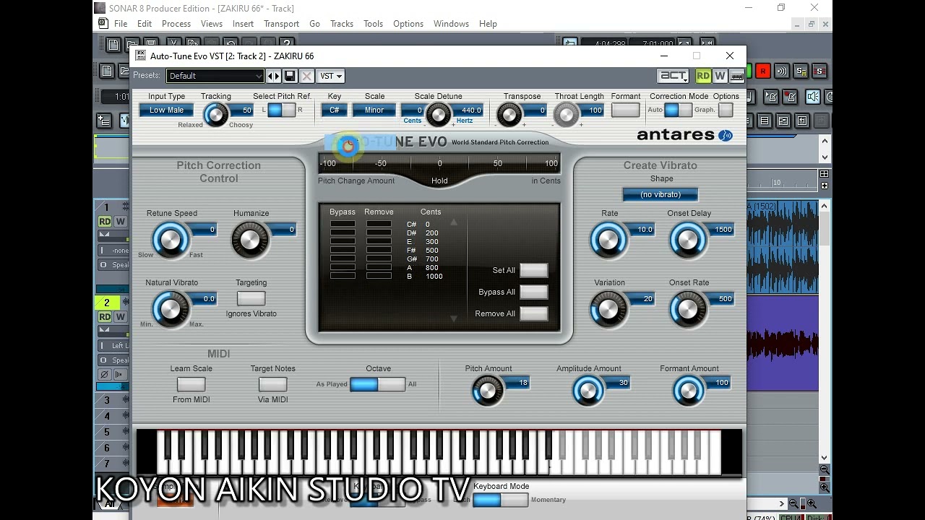Open the Presets dropdown showing Default
The height and width of the screenshot is (520, 925).
[x=215, y=76]
